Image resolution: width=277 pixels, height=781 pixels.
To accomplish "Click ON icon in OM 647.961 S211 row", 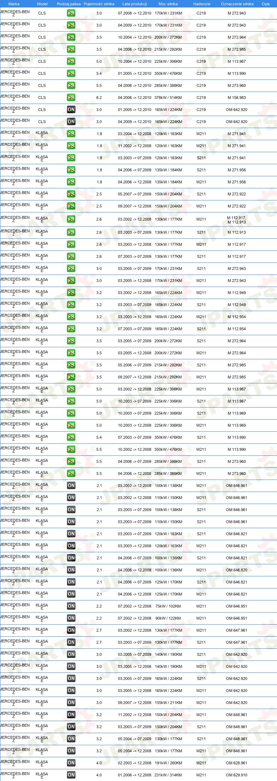I will tap(71, 642).
